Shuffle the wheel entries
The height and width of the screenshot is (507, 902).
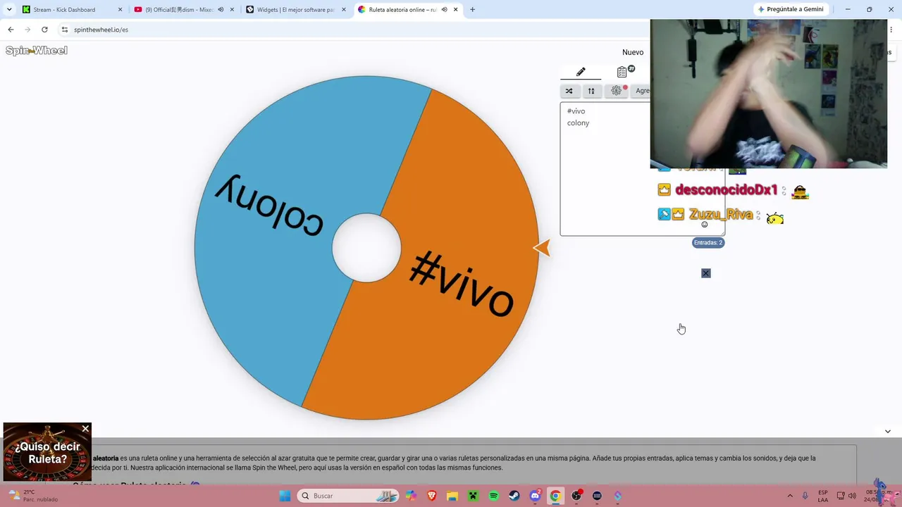569,91
